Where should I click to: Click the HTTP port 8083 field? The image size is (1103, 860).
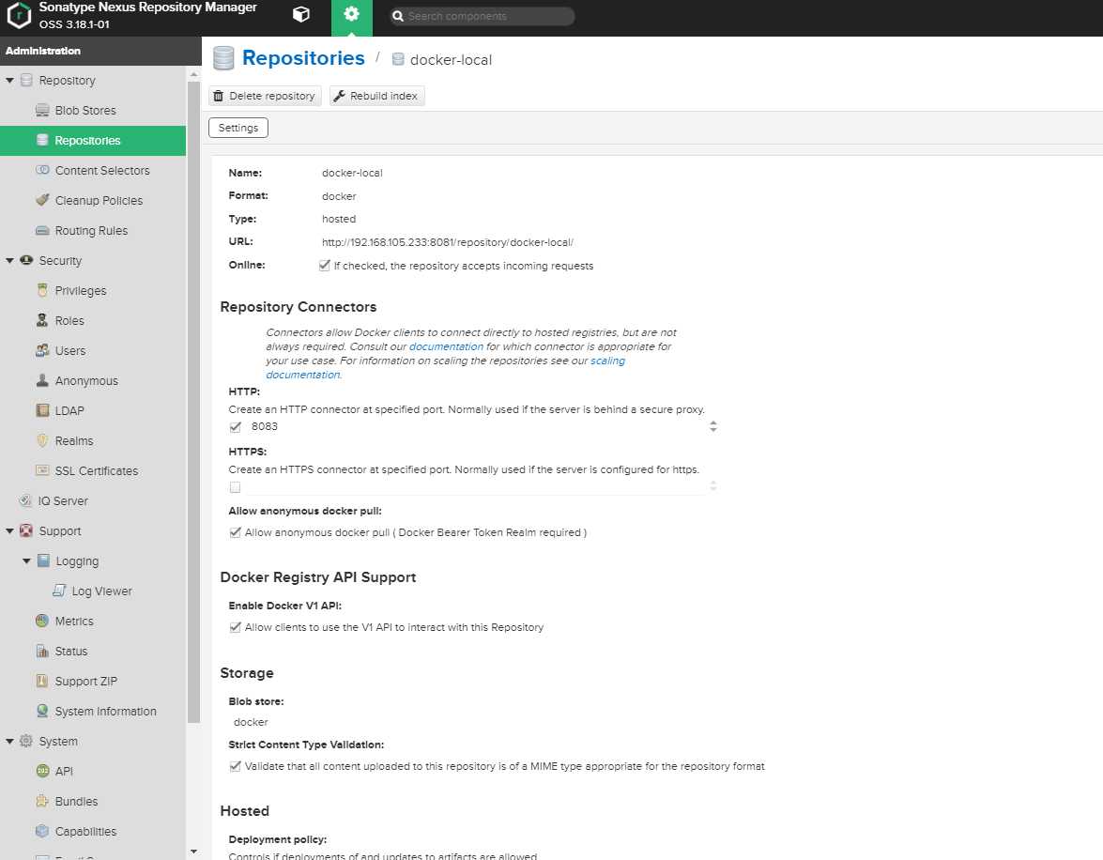(476, 426)
